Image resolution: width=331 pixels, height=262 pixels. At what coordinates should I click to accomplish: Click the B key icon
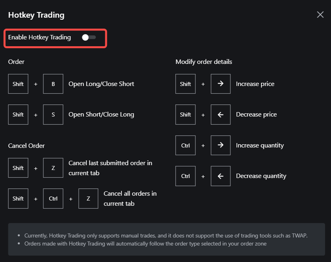click(53, 84)
